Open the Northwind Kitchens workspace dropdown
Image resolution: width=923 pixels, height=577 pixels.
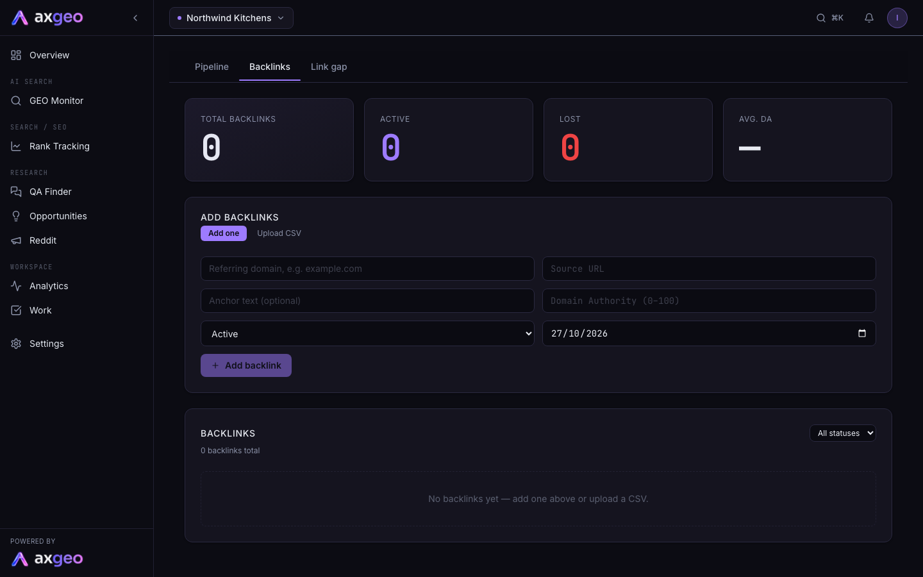231,18
